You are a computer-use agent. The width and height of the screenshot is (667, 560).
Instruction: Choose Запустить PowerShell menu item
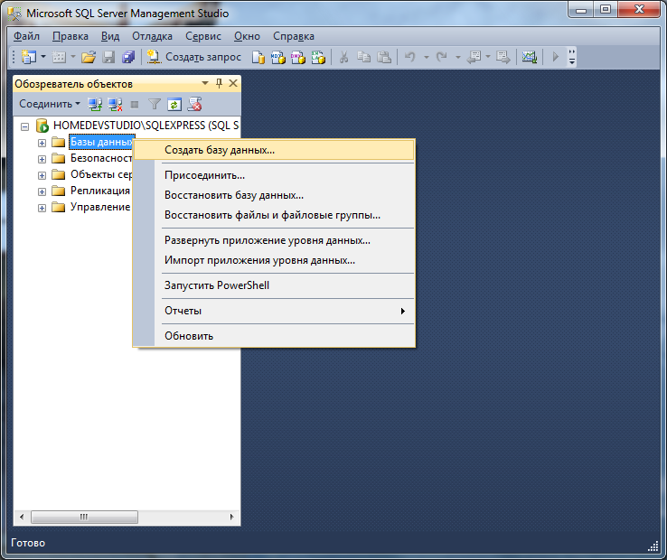(x=274, y=285)
